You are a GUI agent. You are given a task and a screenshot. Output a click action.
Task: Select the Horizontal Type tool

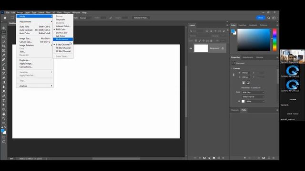[x=4, y=100]
